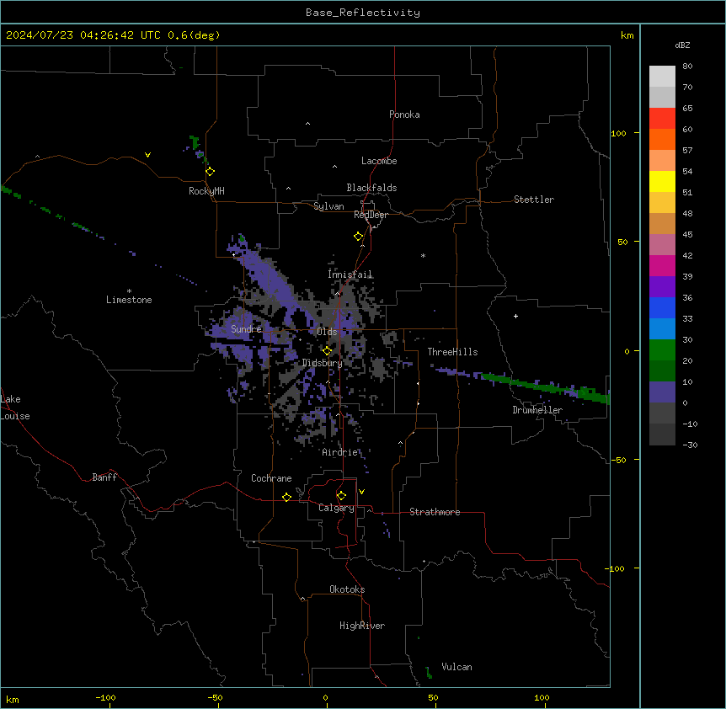Click the white plus marker northwest of Drumheller
Viewport: 726px width, 709px height.
point(515,316)
